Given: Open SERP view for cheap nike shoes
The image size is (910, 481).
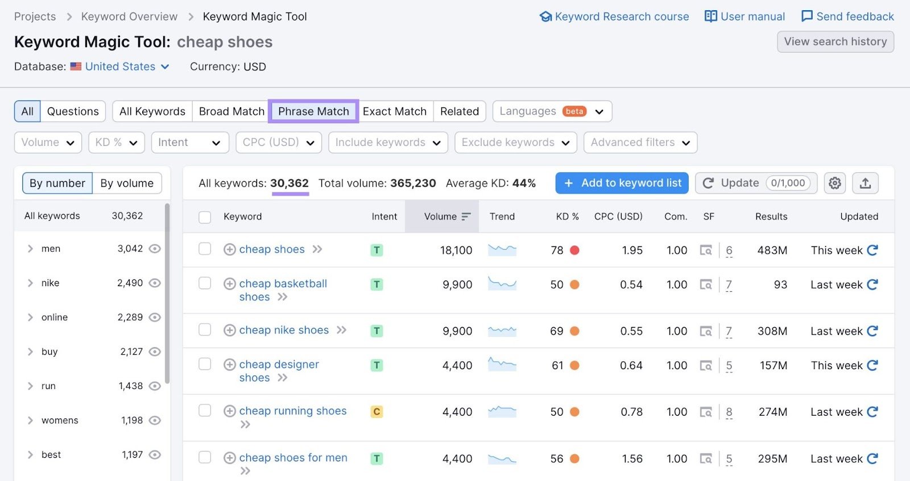Looking at the screenshot, I should 706,331.
